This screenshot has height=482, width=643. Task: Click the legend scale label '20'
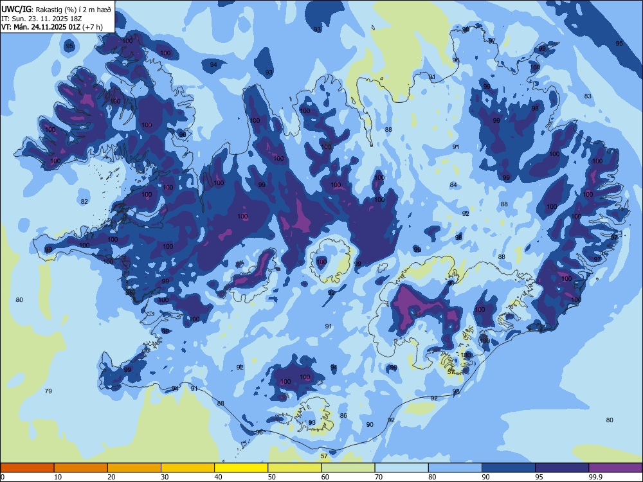(x=111, y=477)
